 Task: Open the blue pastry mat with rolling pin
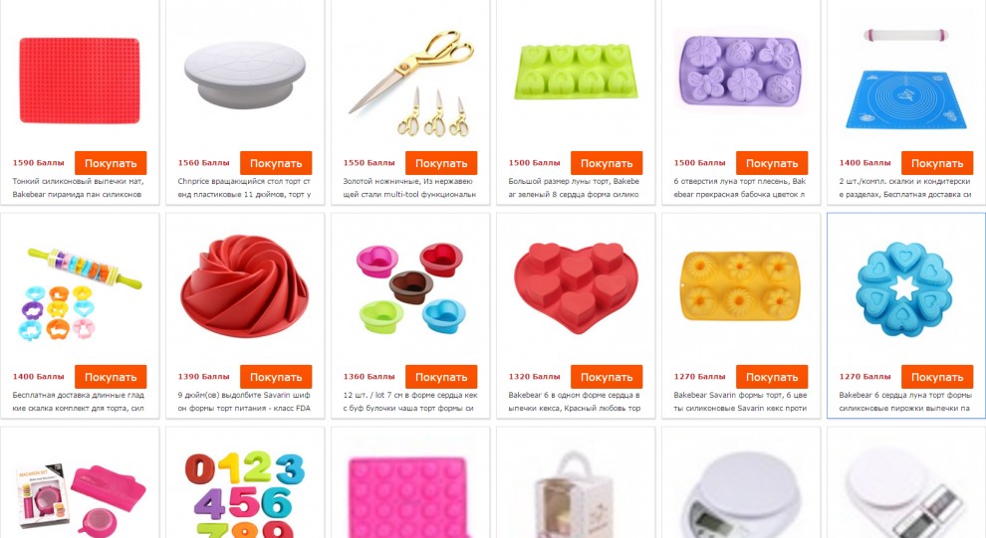(x=905, y=80)
